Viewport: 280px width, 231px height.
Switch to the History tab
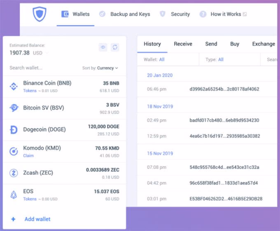[x=152, y=44]
